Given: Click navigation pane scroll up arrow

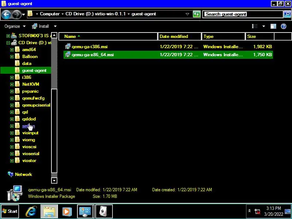Looking at the screenshot, I should (54, 35).
